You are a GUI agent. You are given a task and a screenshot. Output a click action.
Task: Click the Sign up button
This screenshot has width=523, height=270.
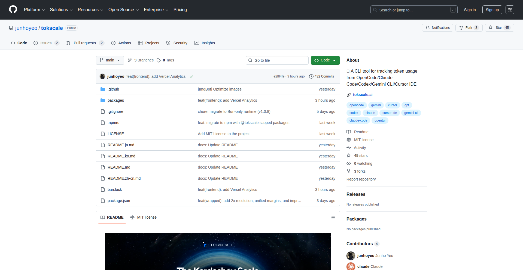pos(492,10)
